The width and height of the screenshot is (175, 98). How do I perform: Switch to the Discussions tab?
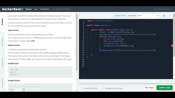(2, 83)
